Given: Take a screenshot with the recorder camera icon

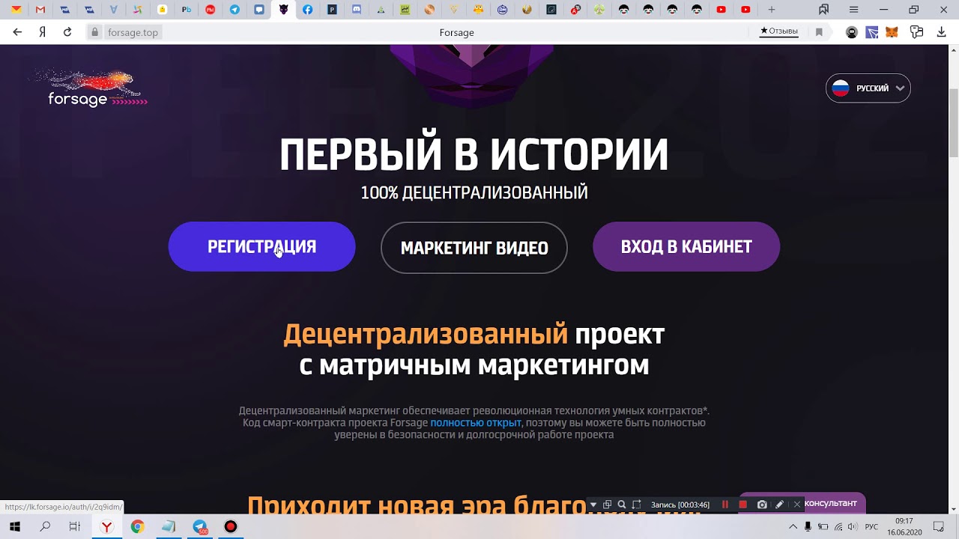Looking at the screenshot, I should coord(762,505).
